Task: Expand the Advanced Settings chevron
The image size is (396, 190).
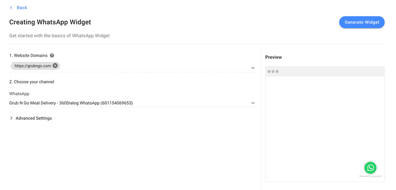Action: [x=11, y=118]
